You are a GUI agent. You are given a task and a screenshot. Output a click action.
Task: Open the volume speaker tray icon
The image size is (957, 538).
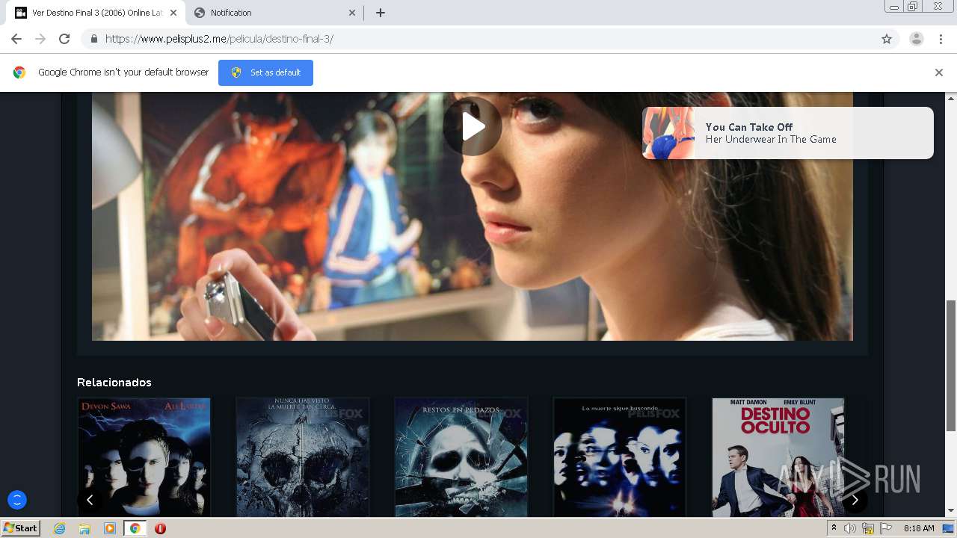(849, 528)
